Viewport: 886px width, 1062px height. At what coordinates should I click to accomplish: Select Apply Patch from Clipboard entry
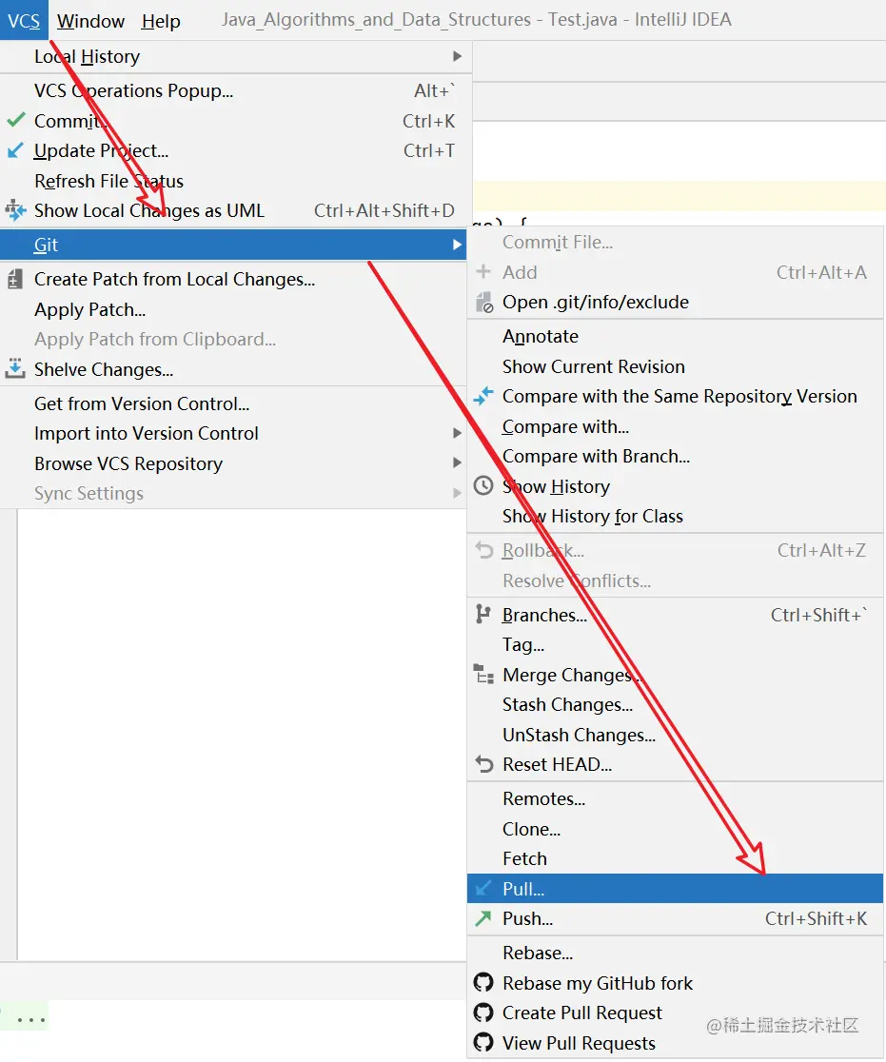pyautogui.click(x=235, y=340)
